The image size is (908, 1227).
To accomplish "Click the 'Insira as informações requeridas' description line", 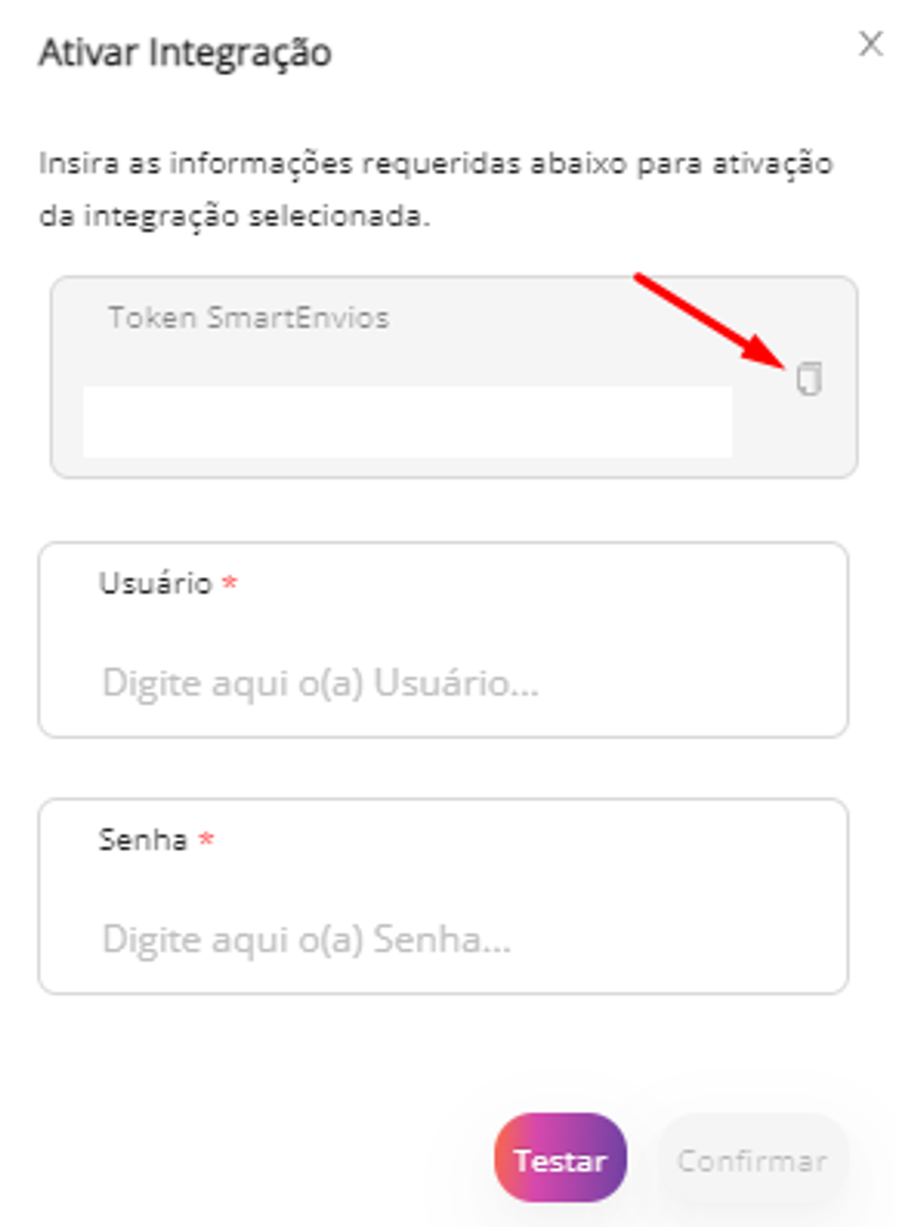I will [436, 164].
